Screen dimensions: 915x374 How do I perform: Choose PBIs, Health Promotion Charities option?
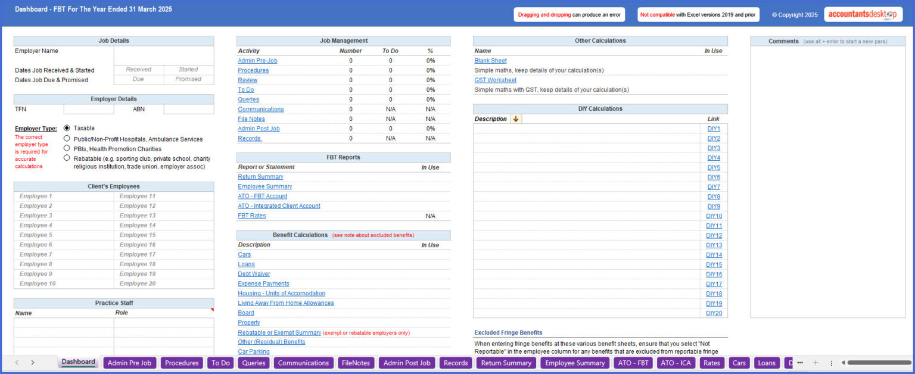click(67, 148)
